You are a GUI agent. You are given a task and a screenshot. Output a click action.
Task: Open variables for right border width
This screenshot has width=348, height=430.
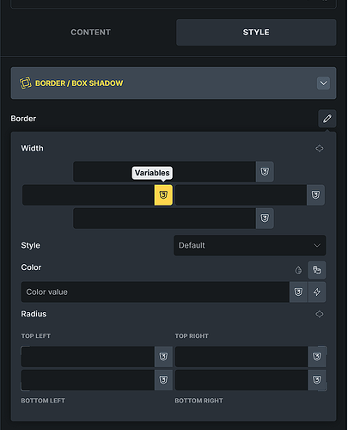coord(315,195)
